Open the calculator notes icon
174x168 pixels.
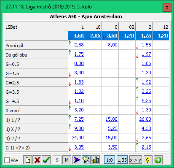[86, 160]
